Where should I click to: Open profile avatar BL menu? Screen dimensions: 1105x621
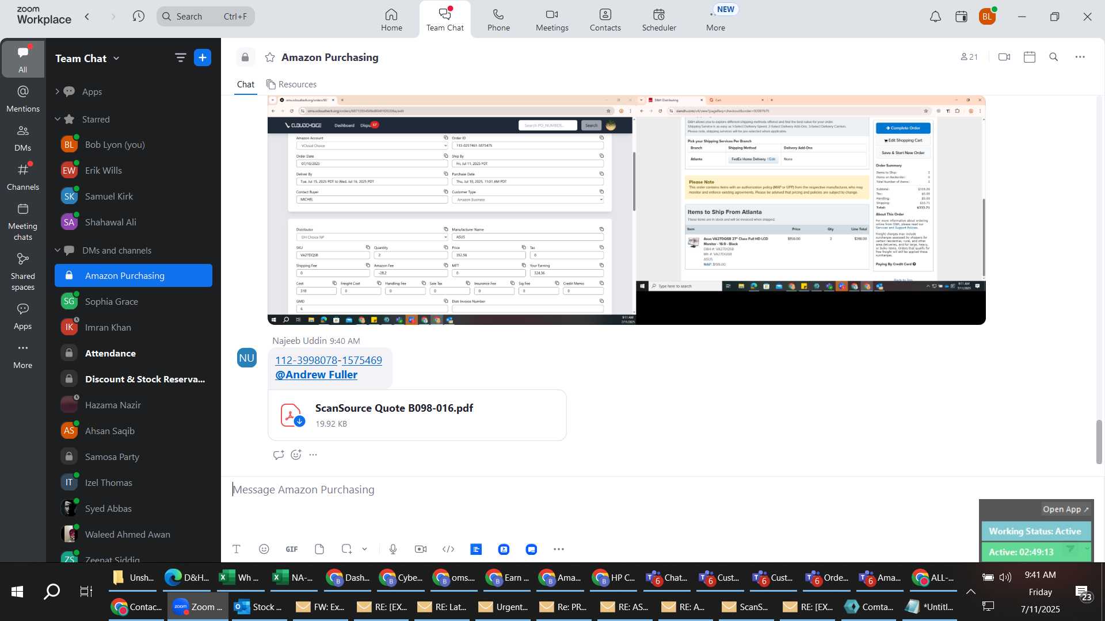(988, 17)
